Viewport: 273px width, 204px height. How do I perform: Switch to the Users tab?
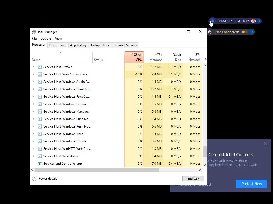[x=107, y=45]
